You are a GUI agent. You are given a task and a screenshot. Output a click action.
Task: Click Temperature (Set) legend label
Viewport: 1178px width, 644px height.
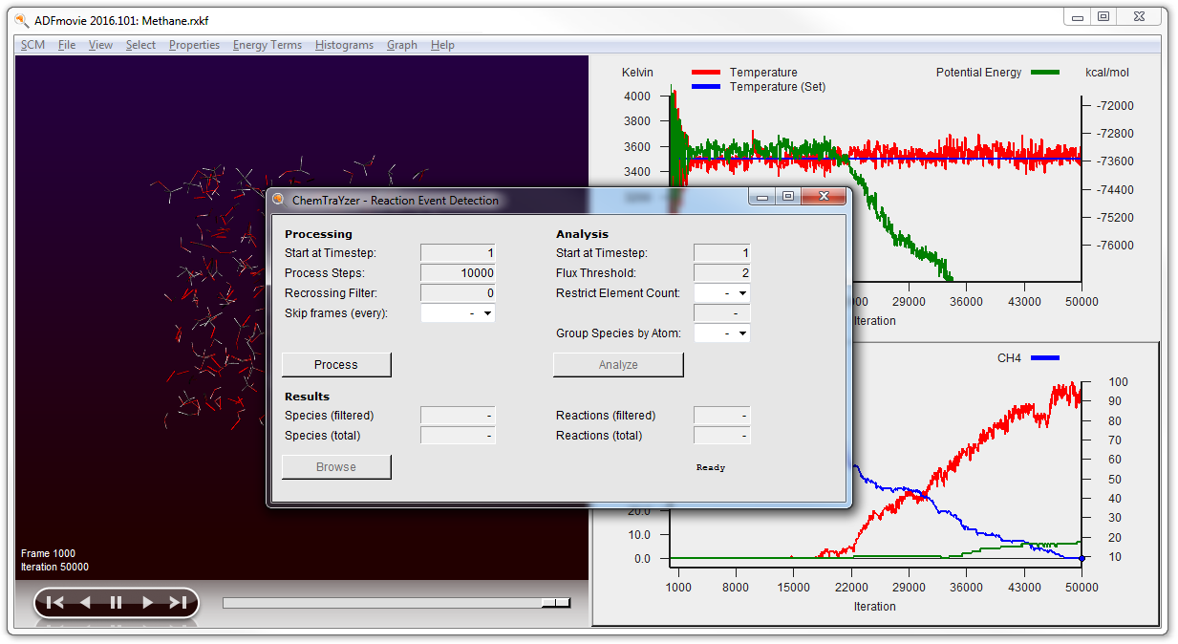pos(778,87)
